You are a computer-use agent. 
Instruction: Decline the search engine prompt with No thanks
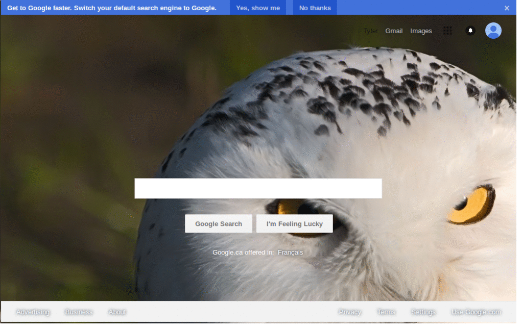point(315,7)
